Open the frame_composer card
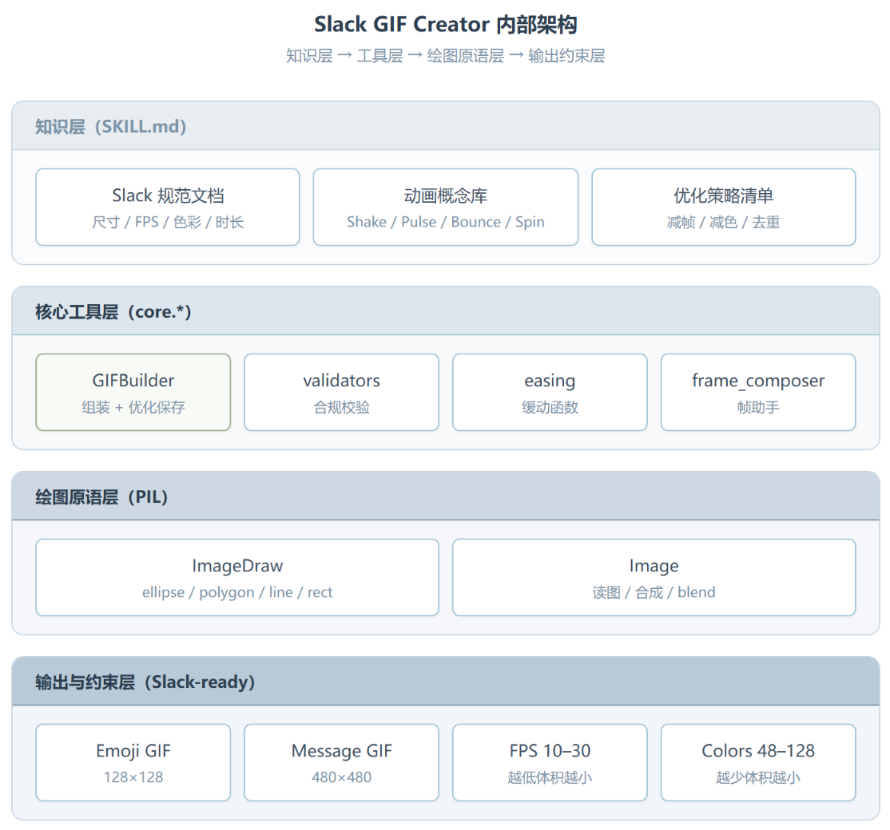The height and width of the screenshot is (830, 890). tap(758, 393)
